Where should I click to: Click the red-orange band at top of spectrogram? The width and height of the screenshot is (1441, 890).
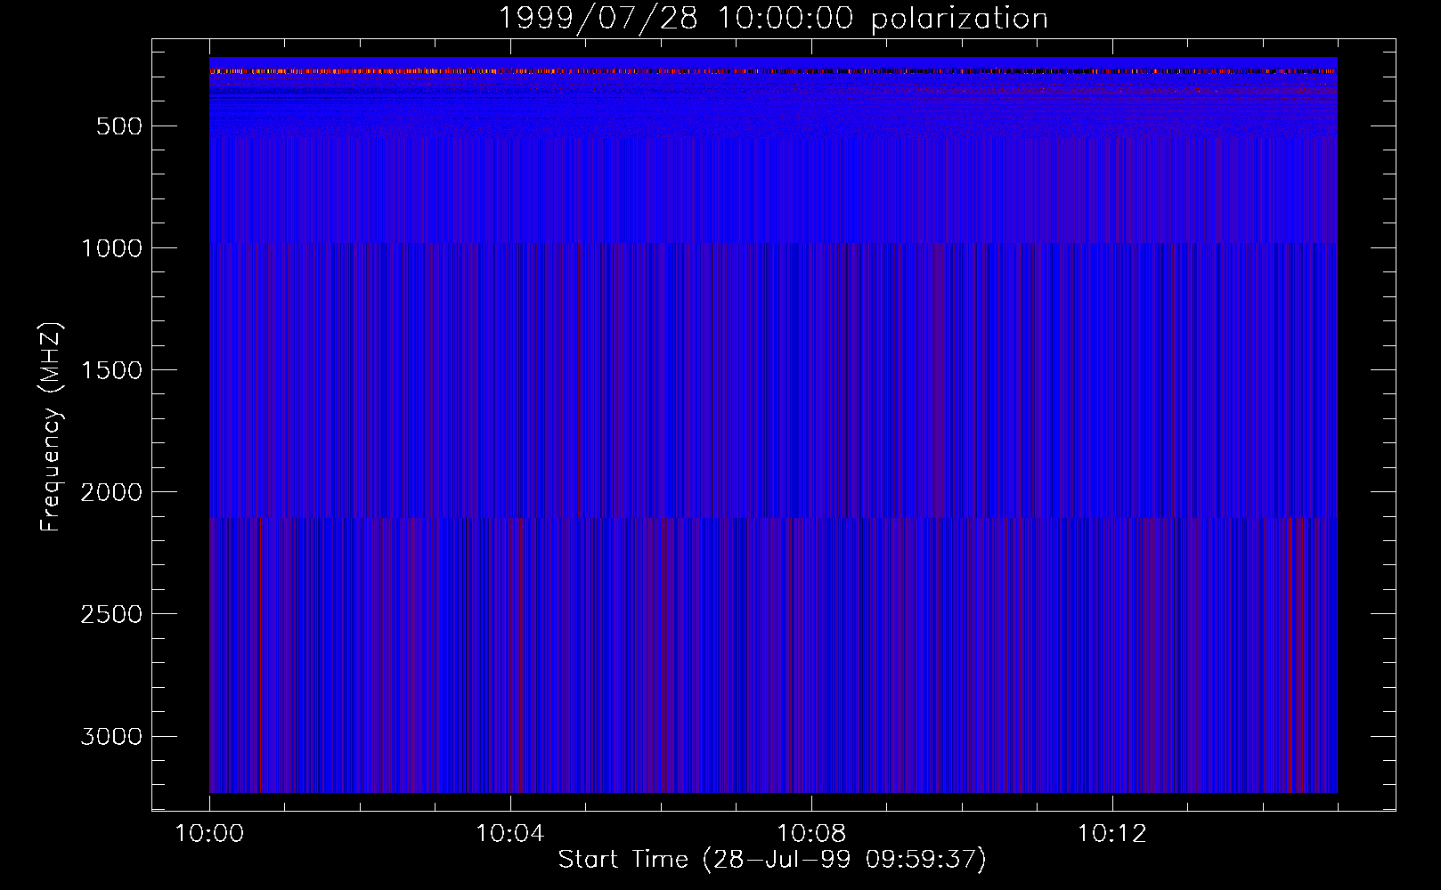tap(773, 70)
